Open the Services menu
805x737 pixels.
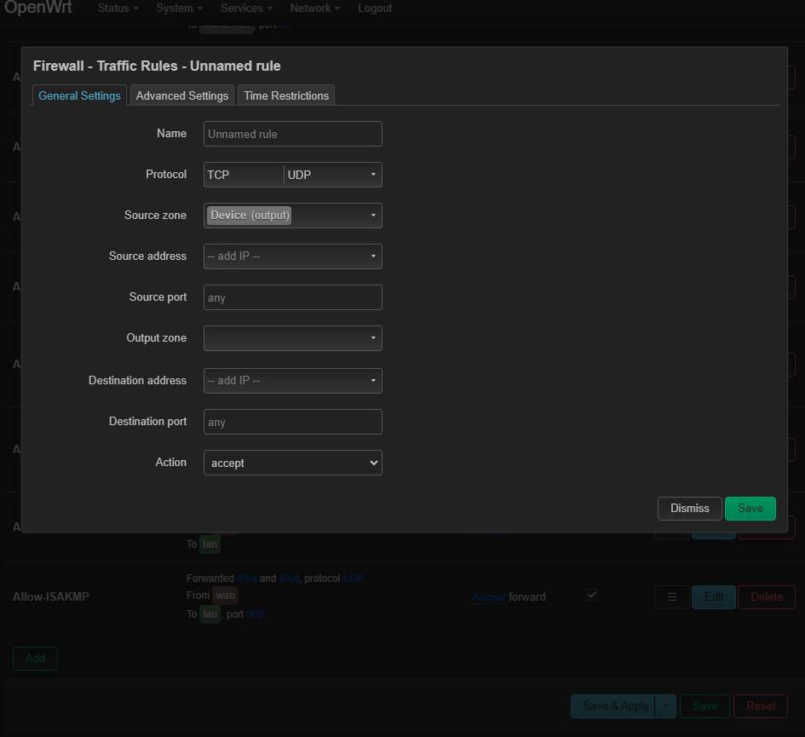246,9
